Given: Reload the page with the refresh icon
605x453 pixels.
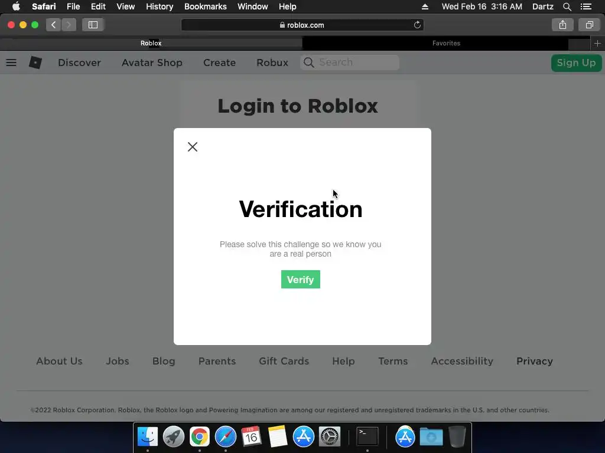Looking at the screenshot, I should pos(417,25).
